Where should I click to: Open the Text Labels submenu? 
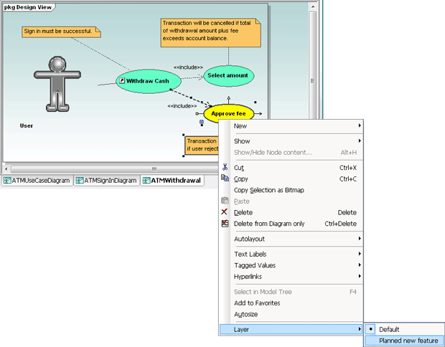pyautogui.click(x=296, y=254)
